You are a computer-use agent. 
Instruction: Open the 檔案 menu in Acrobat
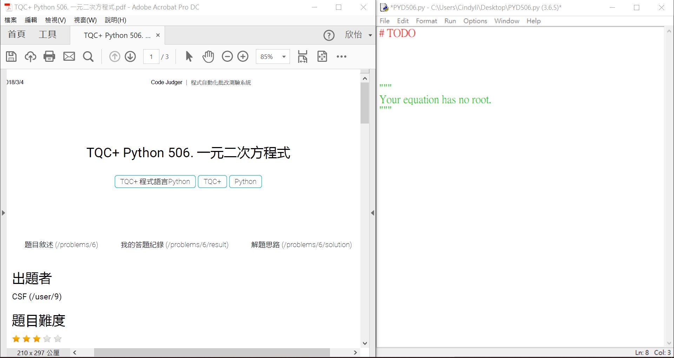11,20
